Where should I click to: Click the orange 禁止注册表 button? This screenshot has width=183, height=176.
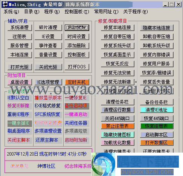[x=117, y=126]
